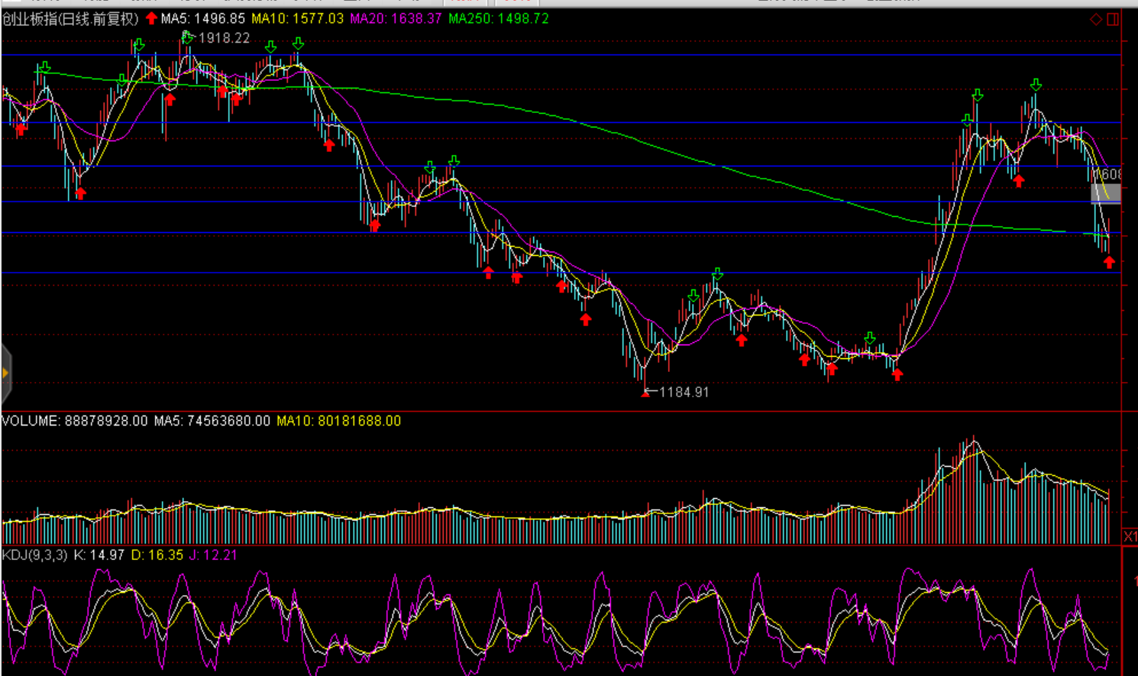
Task: Click the red split-panel rectangle icon
Action: click(x=1113, y=19)
